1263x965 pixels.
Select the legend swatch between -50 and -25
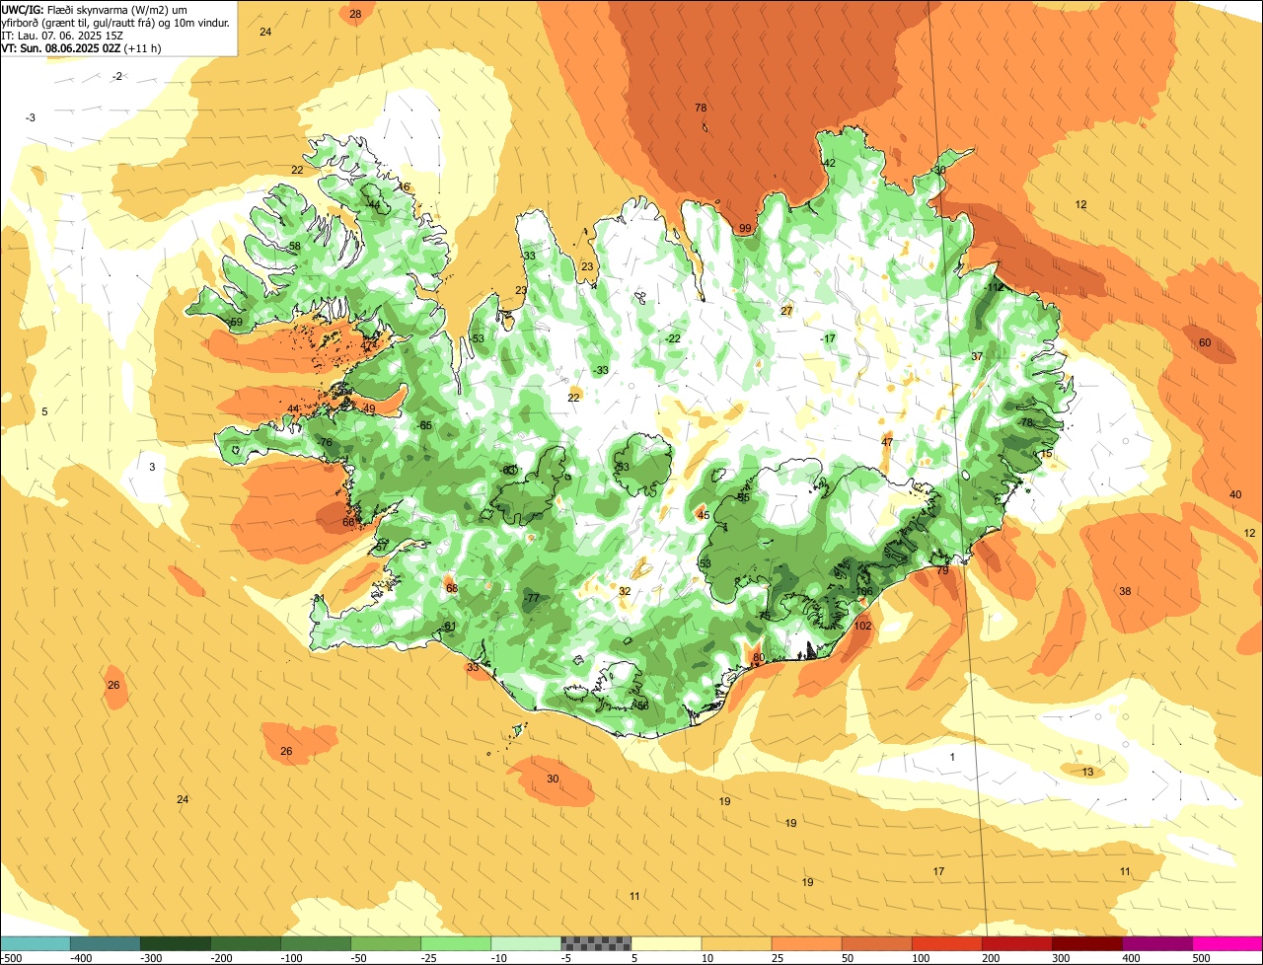[386, 943]
